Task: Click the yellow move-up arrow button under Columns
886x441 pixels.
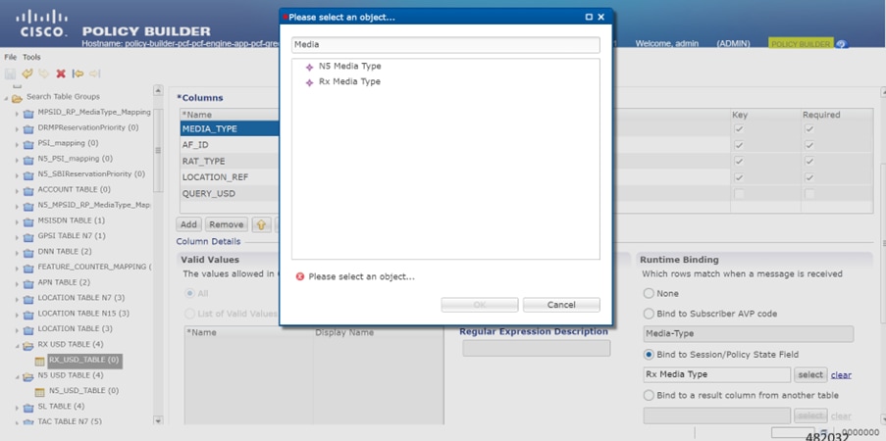Action: click(261, 224)
